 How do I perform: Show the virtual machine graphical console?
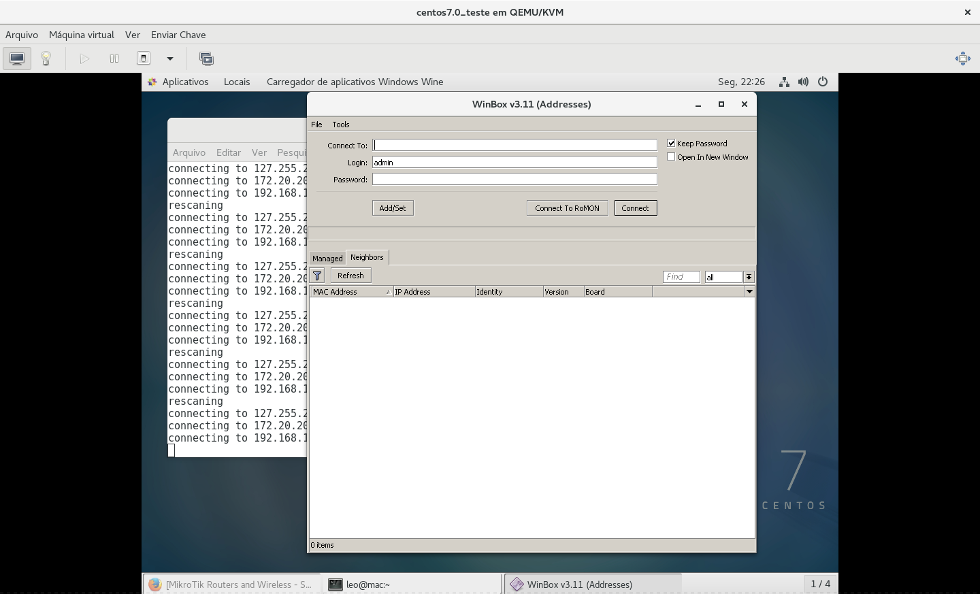[x=17, y=59]
